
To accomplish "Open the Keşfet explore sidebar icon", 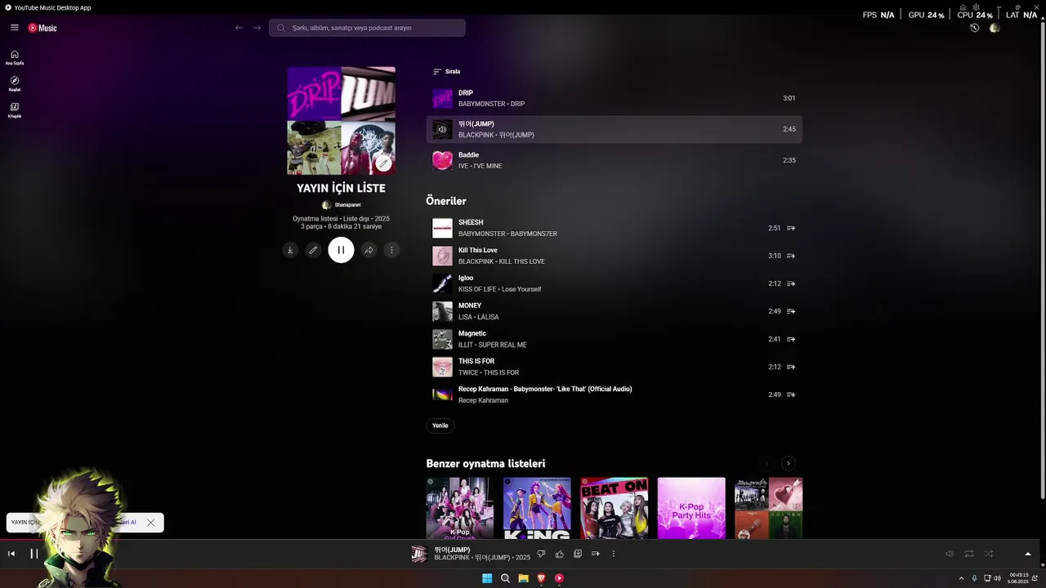I will pyautogui.click(x=15, y=83).
